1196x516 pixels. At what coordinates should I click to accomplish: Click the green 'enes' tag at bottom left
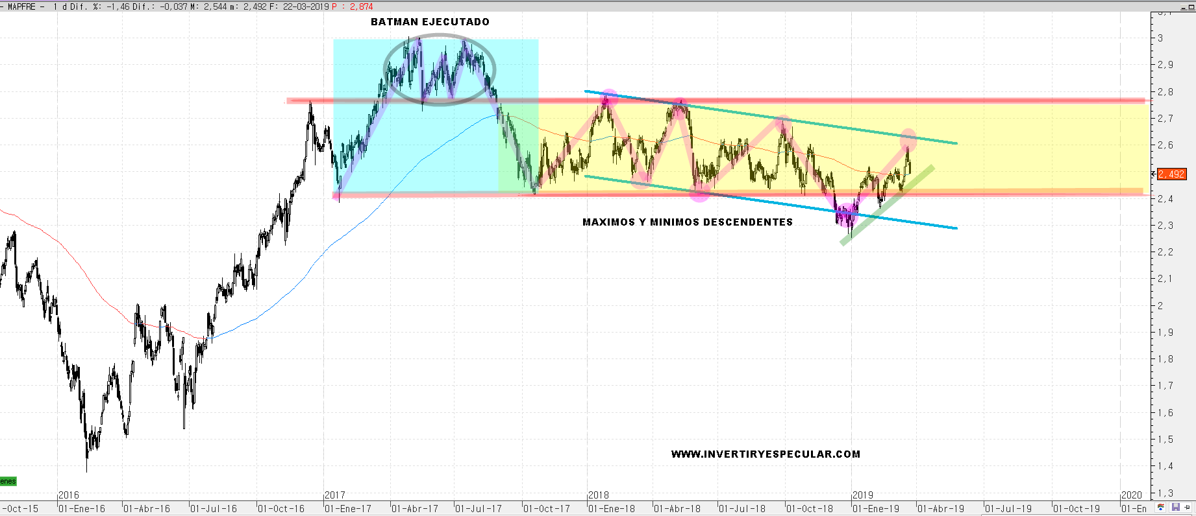click(8, 481)
